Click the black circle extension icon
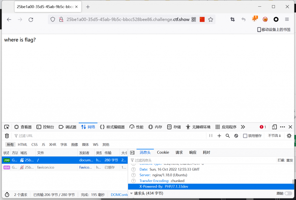296x200 pixels. (276, 19)
